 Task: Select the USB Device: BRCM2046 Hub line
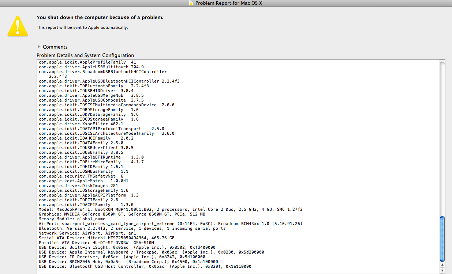tap(128, 262)
